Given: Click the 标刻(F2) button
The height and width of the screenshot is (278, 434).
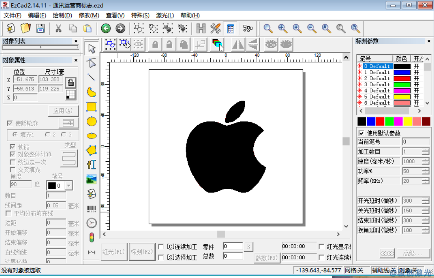Looking at the screenshot, I should (142, 252).
